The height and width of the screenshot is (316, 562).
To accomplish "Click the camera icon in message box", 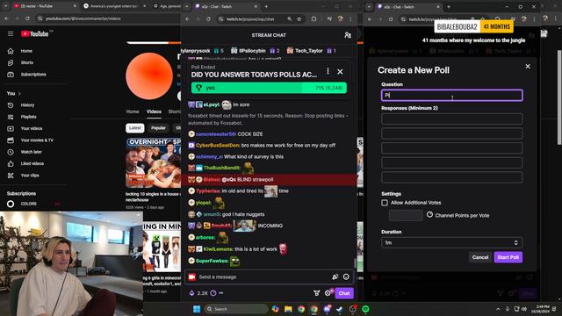I will coord(192,276).
